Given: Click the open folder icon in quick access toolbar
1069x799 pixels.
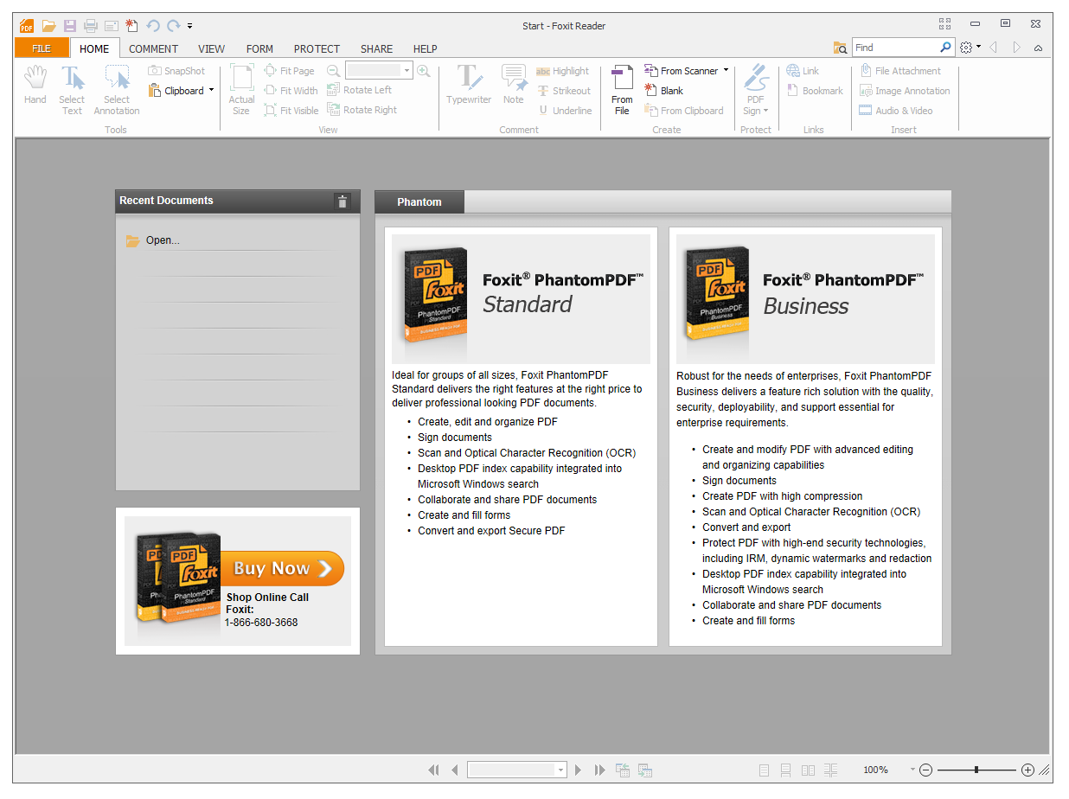Looking at the screenshot, I should pos(49,26).
